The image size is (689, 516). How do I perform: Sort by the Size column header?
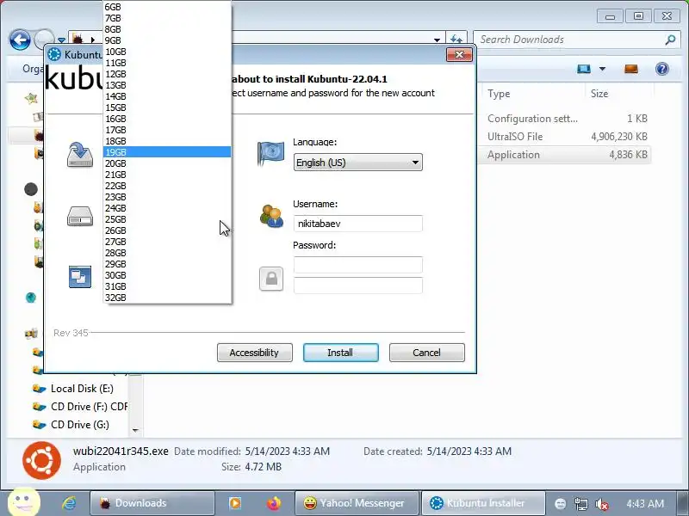coord(599,94)
